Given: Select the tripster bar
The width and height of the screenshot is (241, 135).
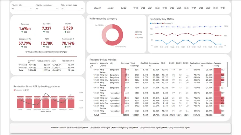Looking at the screenshot, I should point(71,102).
